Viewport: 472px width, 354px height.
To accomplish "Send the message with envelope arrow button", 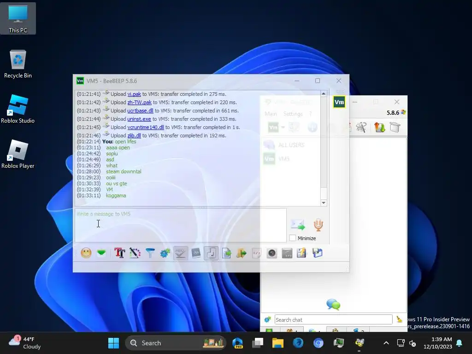I will pos(298,224).
